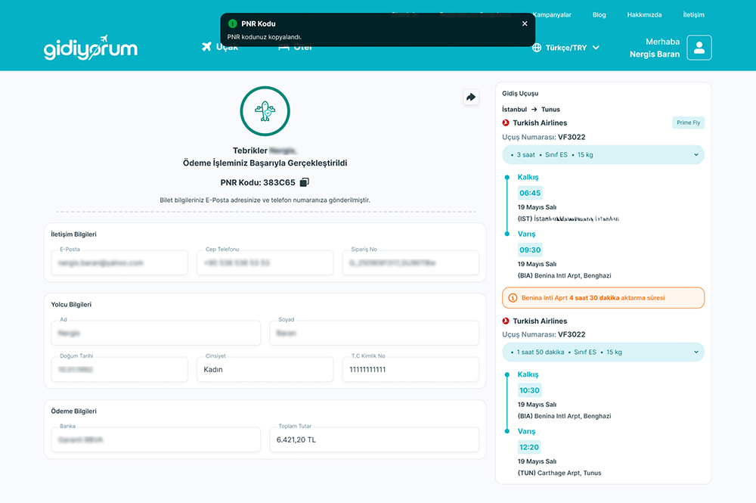The height and width of the screenshot is (503, 756).
Task: Click the orange layover info icon
Action: point(513,298)
